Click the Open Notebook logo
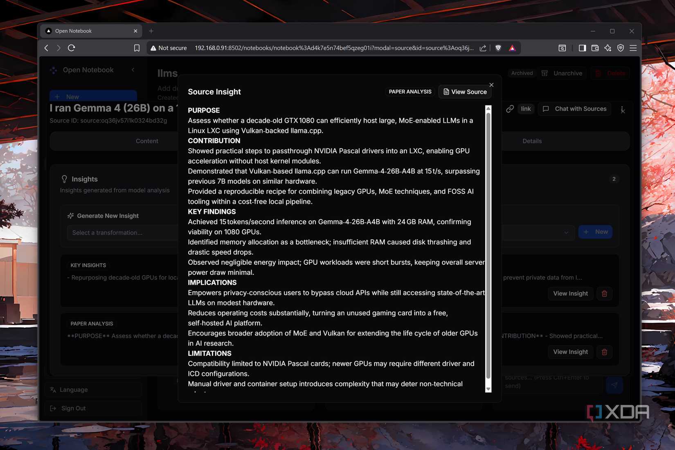The height and width of the screenshot is (450, 675). coord(54,70)
